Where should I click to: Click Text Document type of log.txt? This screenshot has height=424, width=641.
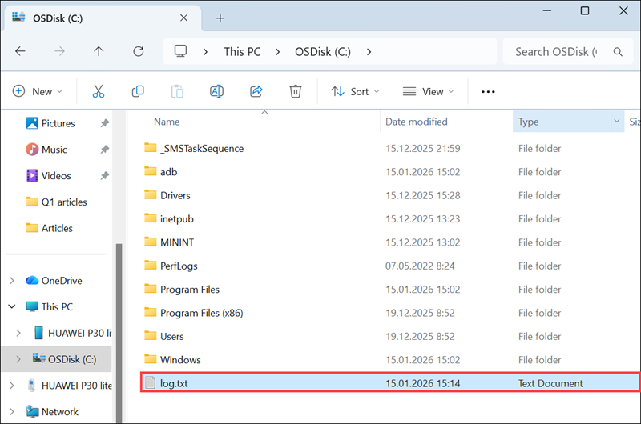(x=550, y=383)
